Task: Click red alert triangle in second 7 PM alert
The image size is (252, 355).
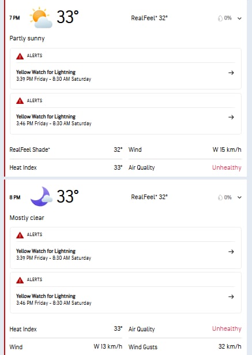Action: click(20, 101)
